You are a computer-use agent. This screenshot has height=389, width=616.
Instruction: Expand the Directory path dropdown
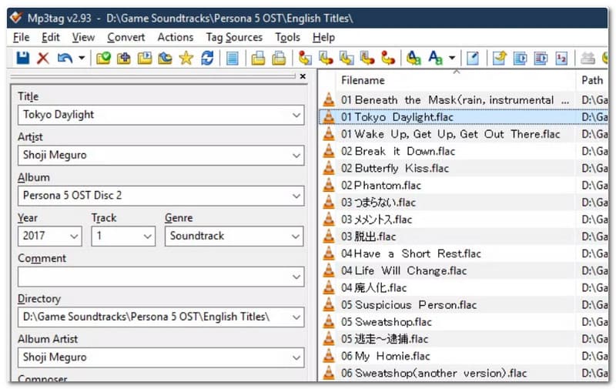296,317
